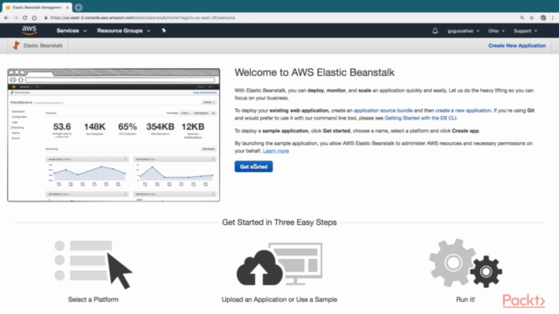Click the 'Run it!' caption

point(466,299)
